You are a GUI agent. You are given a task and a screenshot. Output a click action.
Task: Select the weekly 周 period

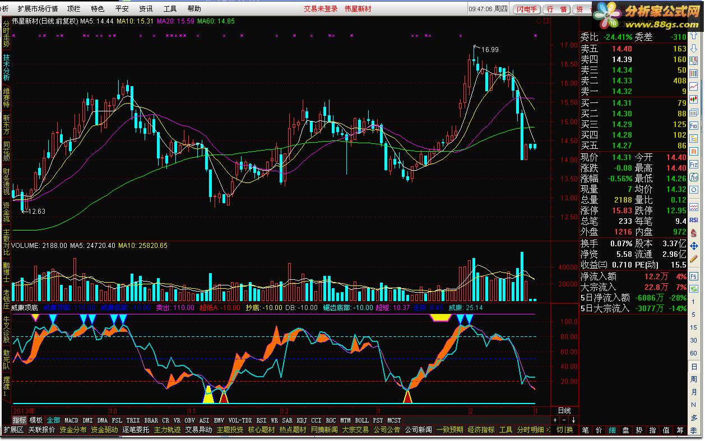pos(694,379)
